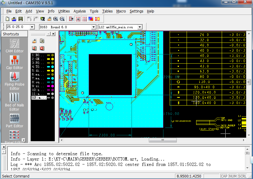Open the Cap Editor shortcut
Screen dimensions: 253x179
[x=15, y=62]
